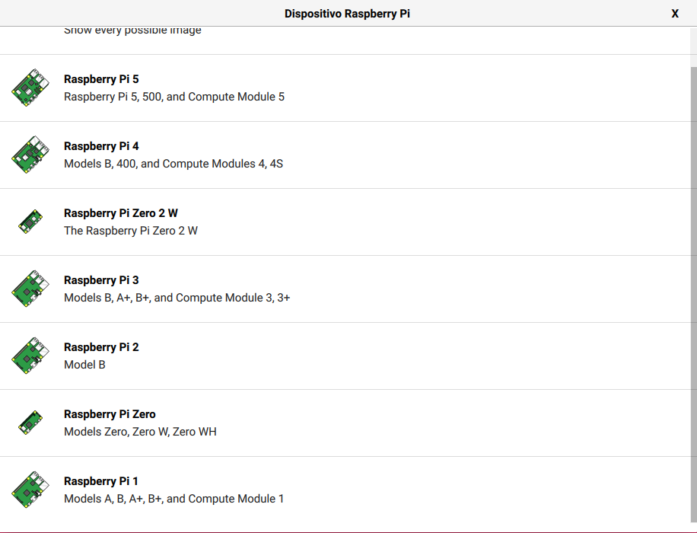
Task: Choose the Raspberry Pi Zero 2 W title
Action: coord(121,213)
